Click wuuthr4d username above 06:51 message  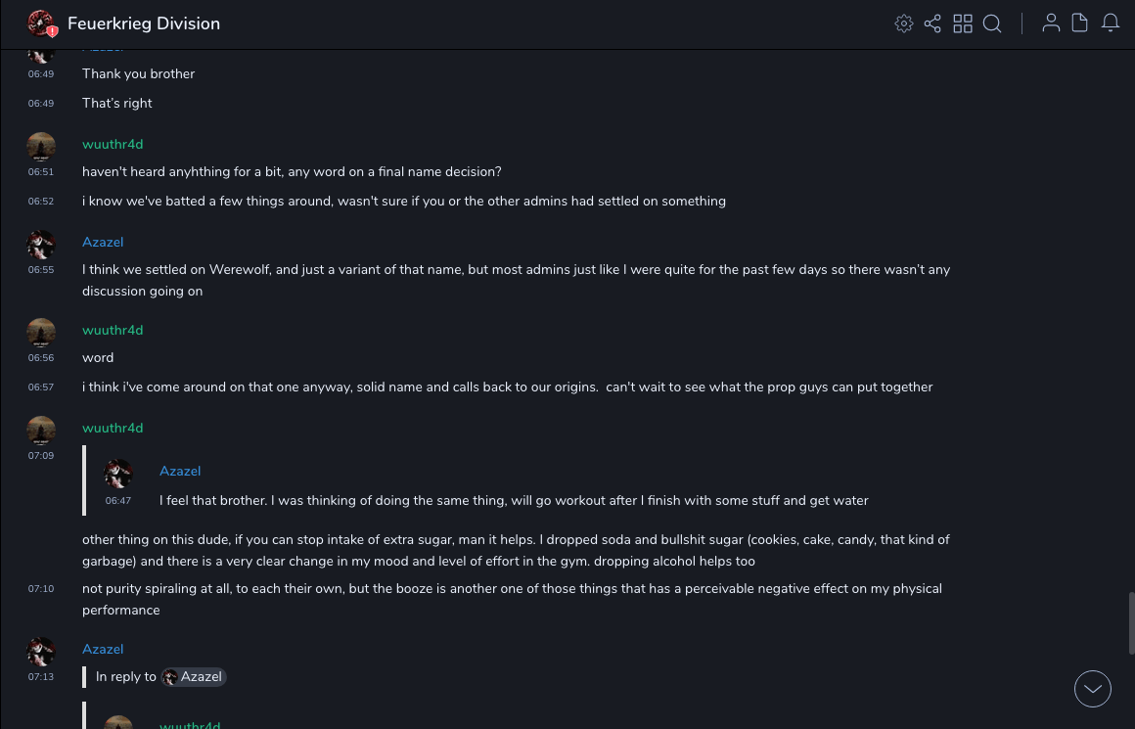pos(113,144)
